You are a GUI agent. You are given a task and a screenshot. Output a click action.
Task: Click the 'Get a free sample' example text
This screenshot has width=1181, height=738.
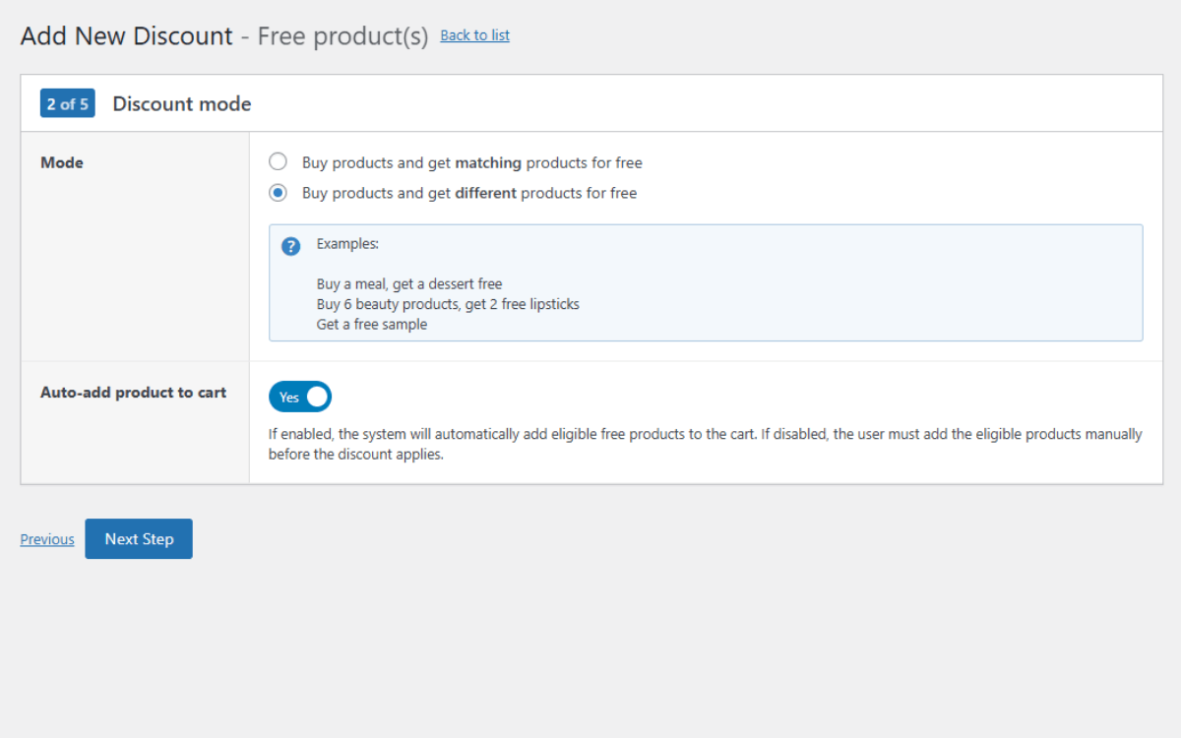click(x=372, y=324)
